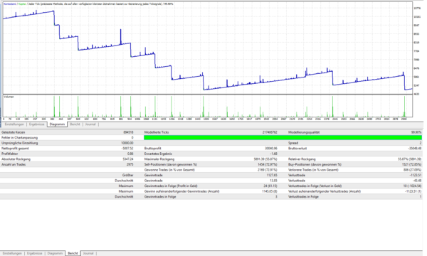Select the active Diagramm tab under the chart

[57, 124]
